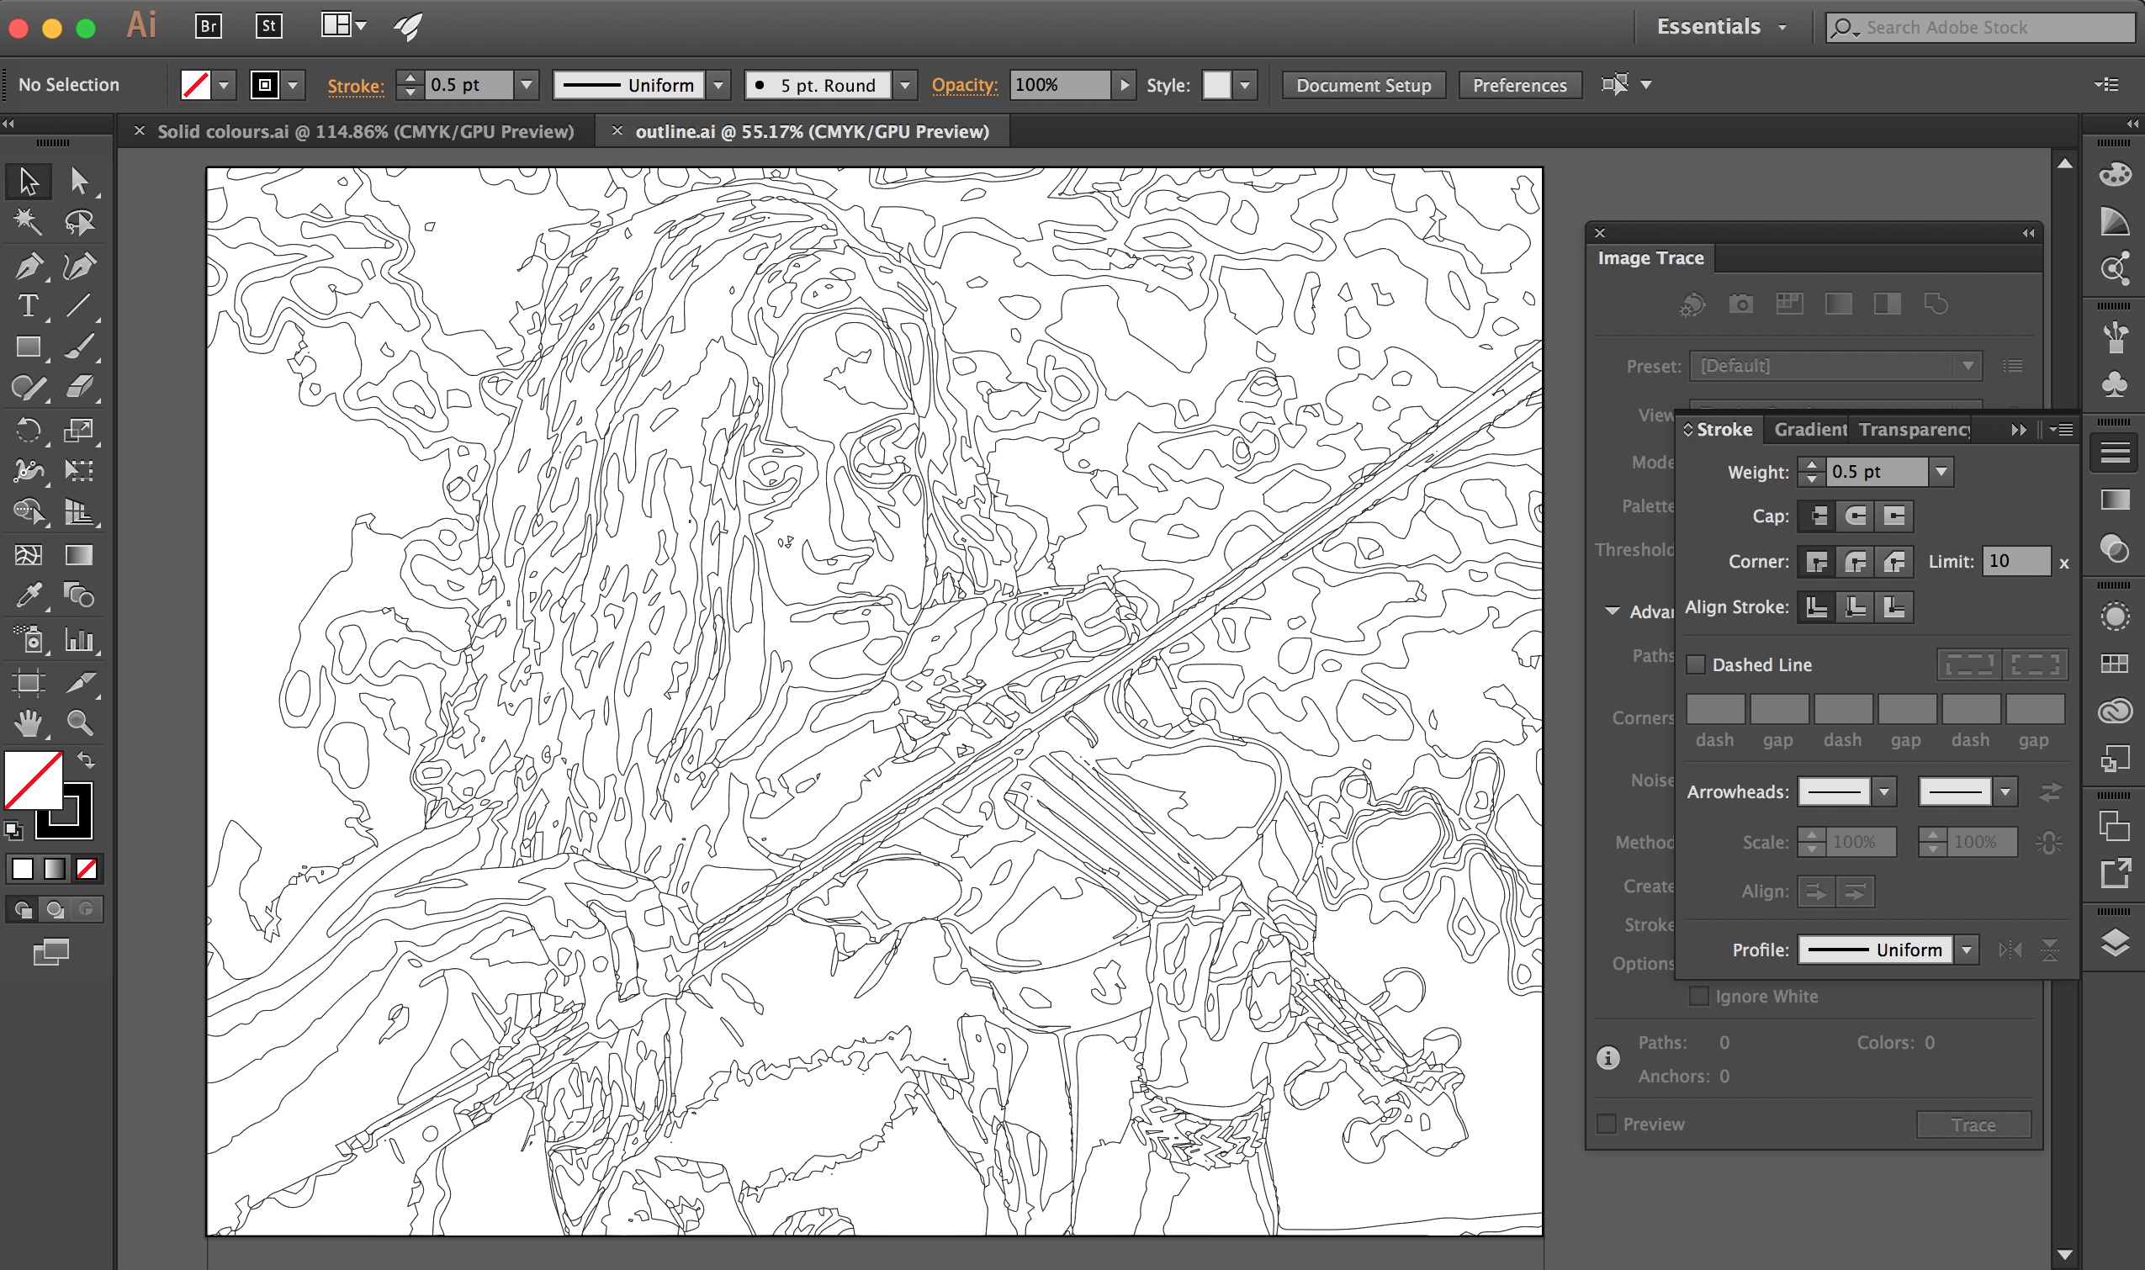Screen dimensions: 2145x1270
Task: Switch to Solid colours.ai document tab
Action: (364, 131)
